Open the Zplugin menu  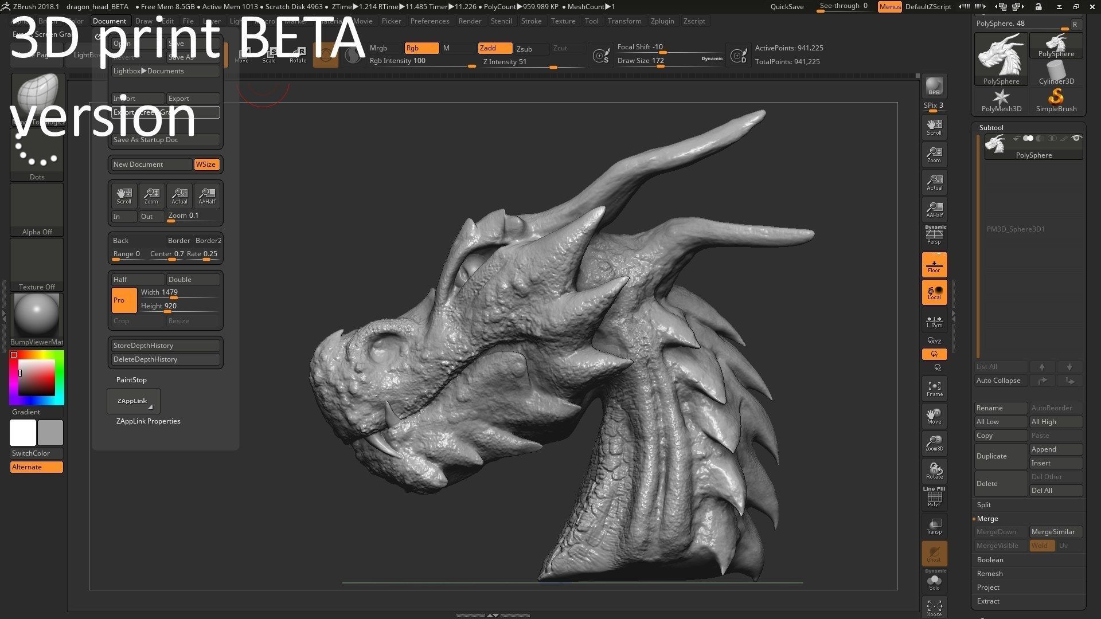pyautogui.click(x=662, y=21)
